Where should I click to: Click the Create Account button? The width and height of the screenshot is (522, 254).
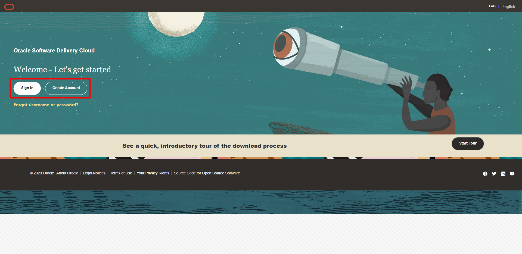(66, 88)
